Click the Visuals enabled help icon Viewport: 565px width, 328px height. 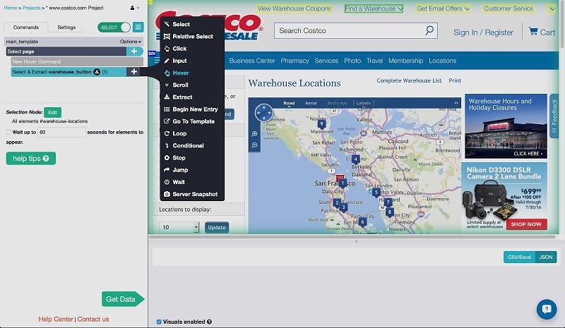tap(209, 322)
